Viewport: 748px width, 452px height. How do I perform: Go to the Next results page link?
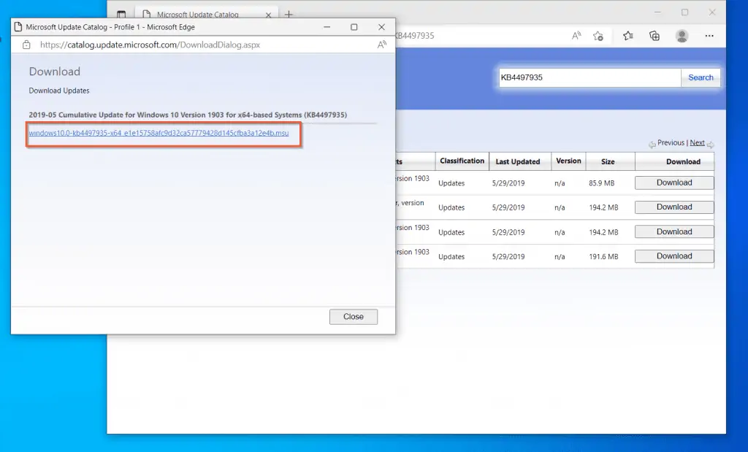coord(697,142)
